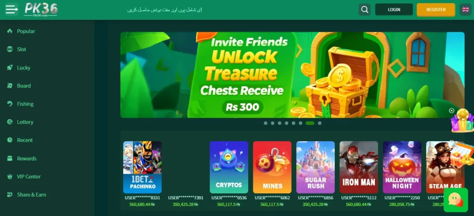Click the VIP Center crown icon
The image size is (474, 216).
click(x=10, y=176)
